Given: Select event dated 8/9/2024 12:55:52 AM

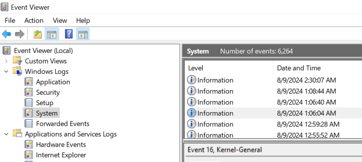Looking at the screenshot, I should tap(308, 135).
